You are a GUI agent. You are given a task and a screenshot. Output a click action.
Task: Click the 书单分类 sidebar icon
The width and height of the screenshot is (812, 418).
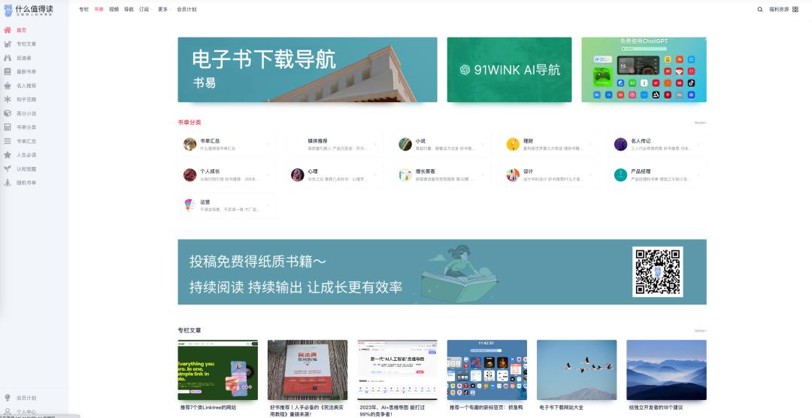(x=8, y=127)
